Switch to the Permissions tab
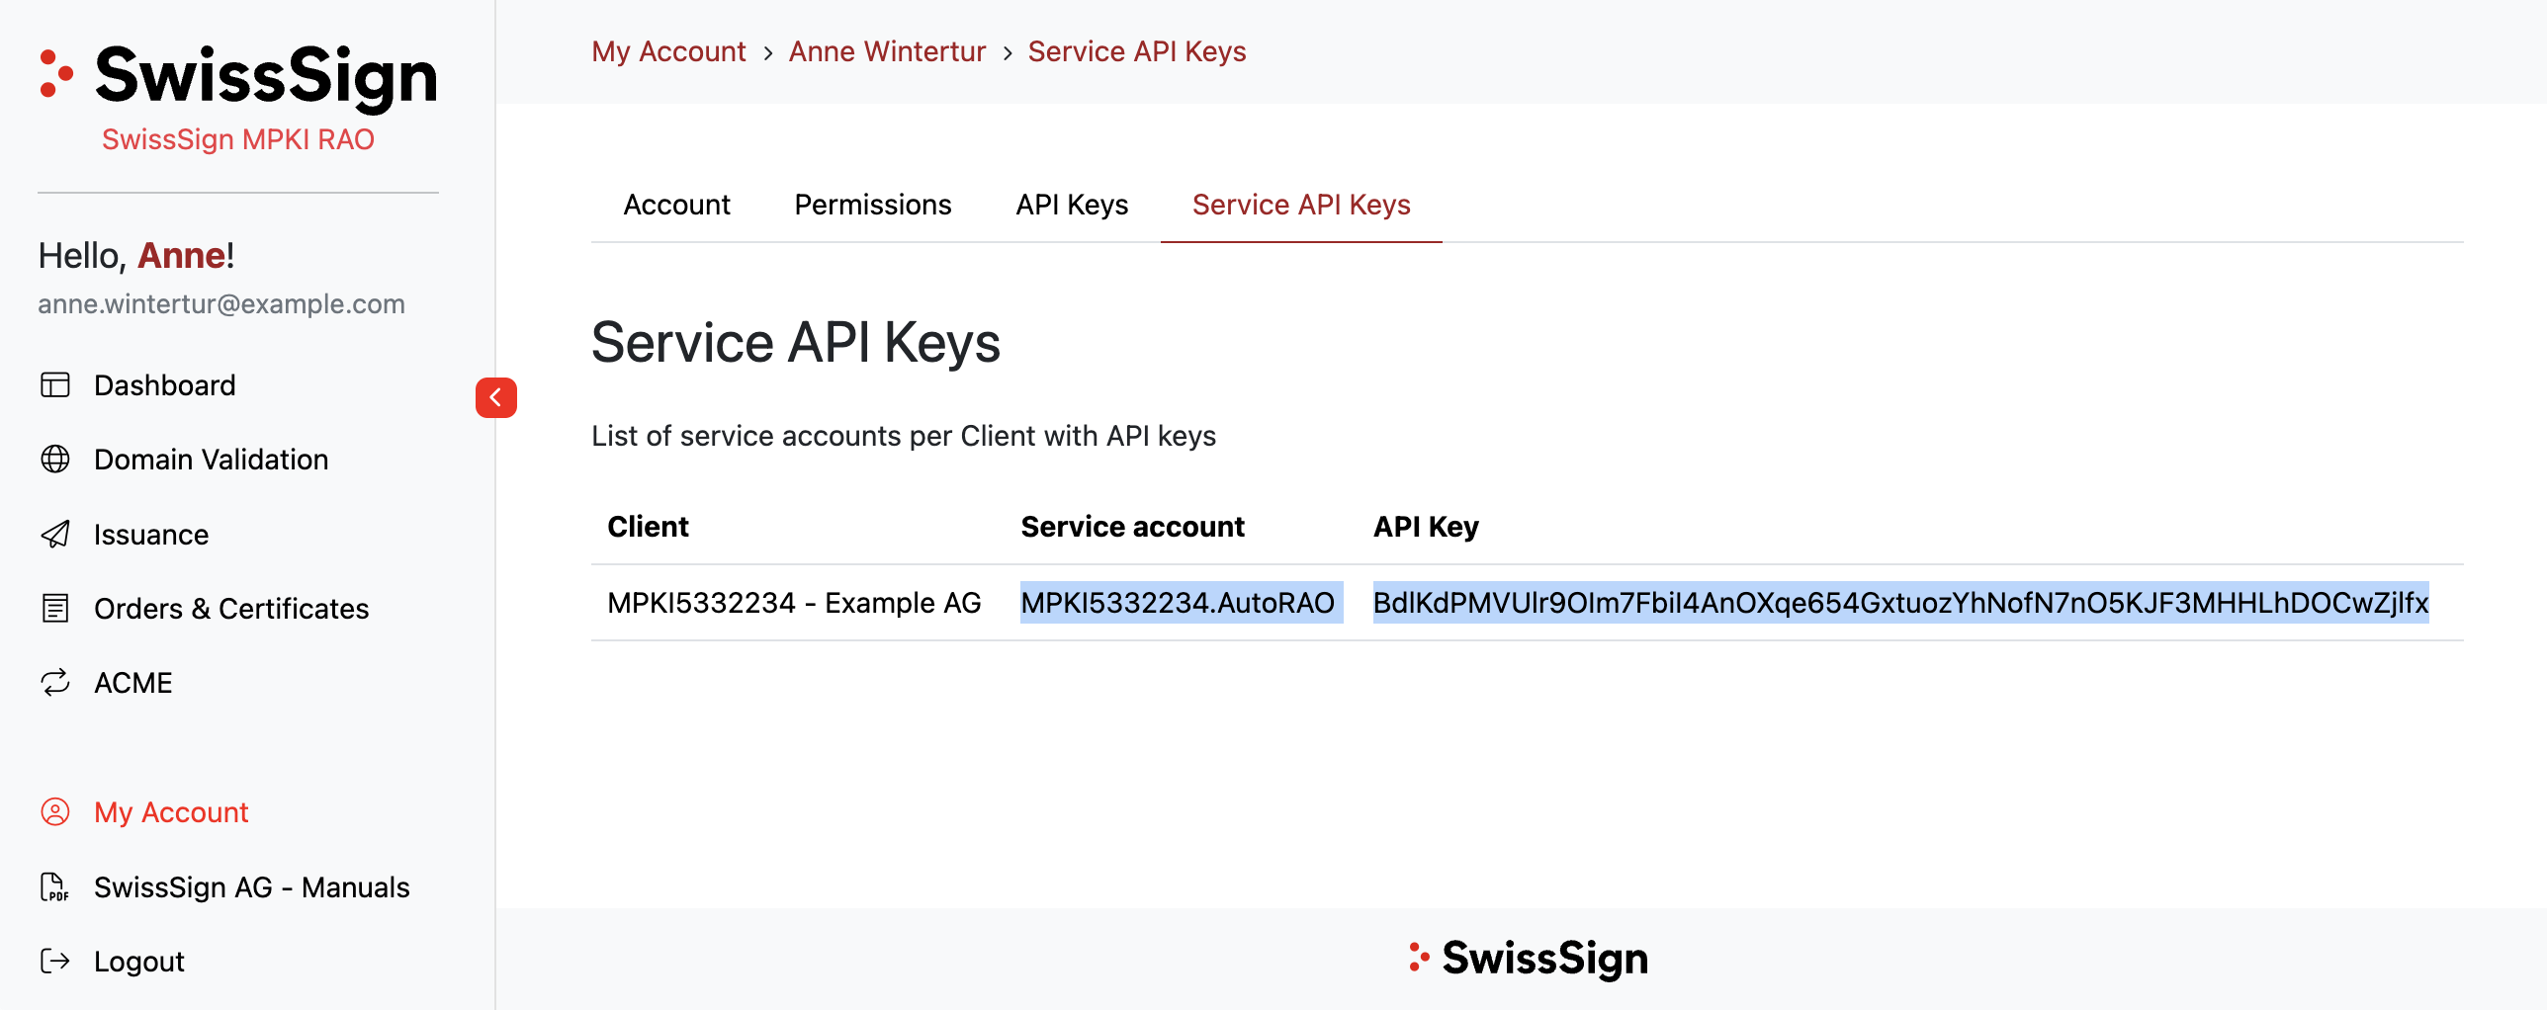 pos(873,205)
